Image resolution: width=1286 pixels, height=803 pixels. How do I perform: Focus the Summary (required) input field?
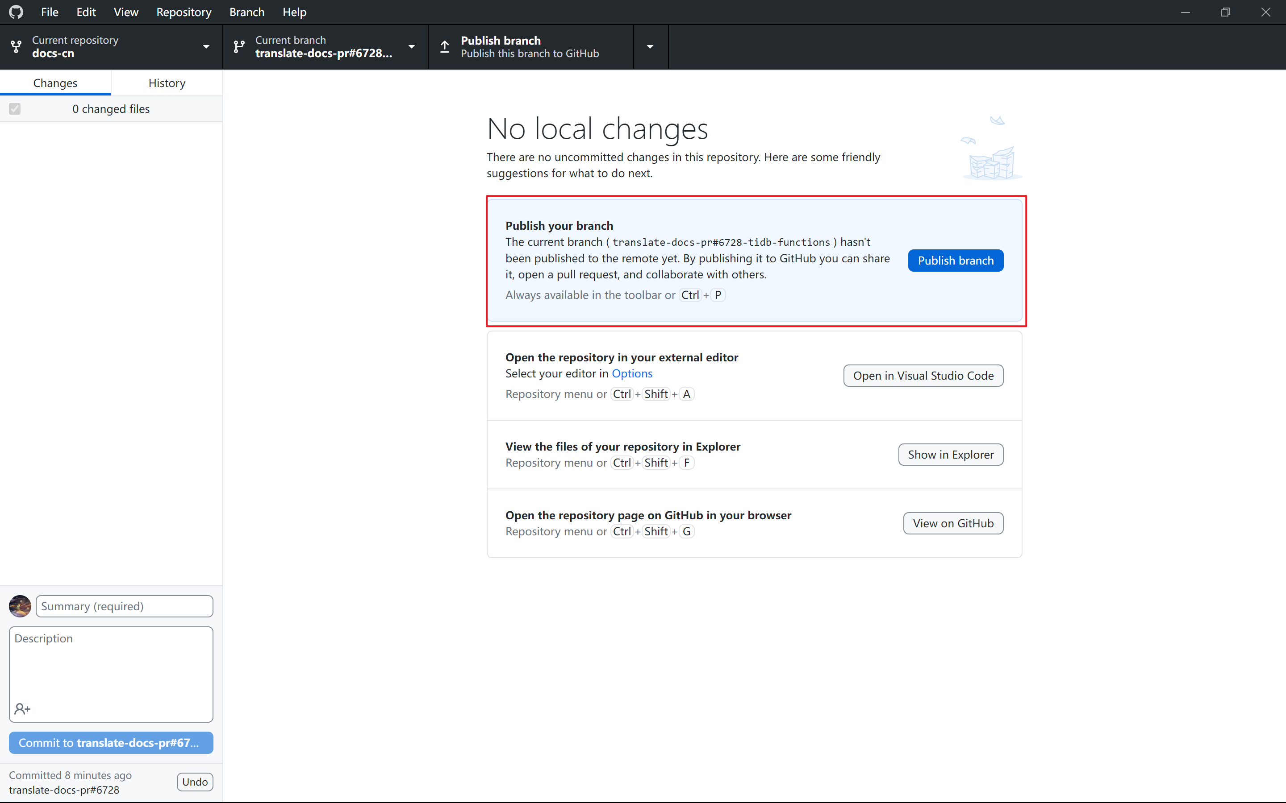[x=124, y=606]
